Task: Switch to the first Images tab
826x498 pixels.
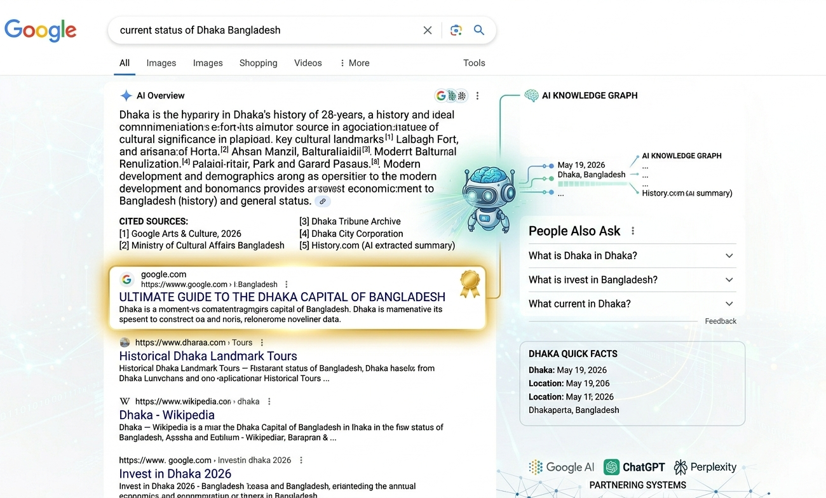Action: (161, 63)
